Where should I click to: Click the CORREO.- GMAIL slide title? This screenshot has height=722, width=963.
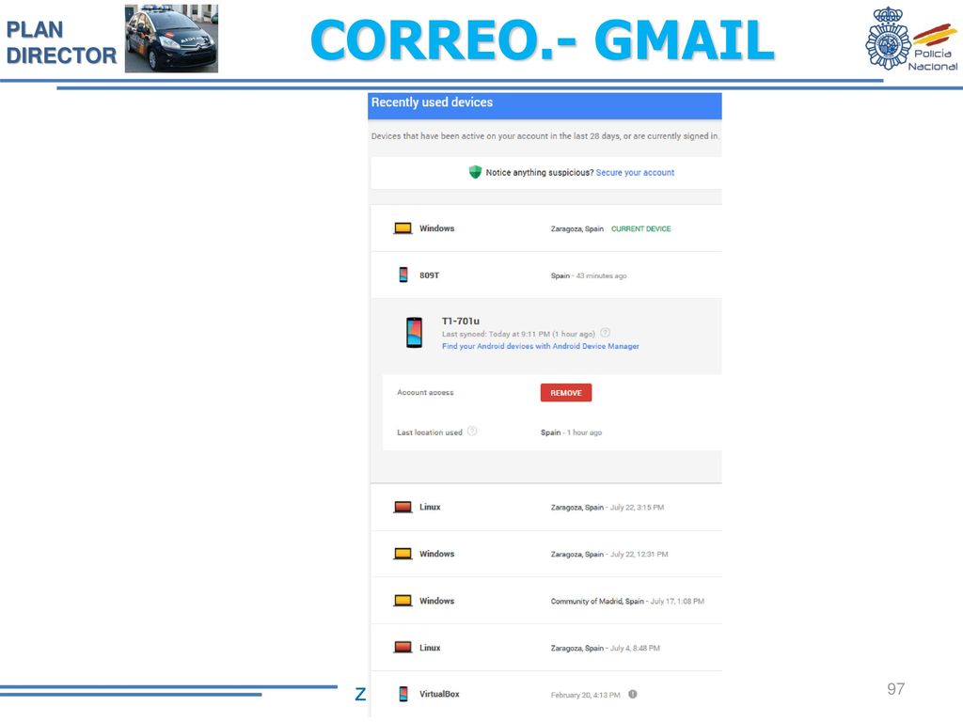click(543, 39)
